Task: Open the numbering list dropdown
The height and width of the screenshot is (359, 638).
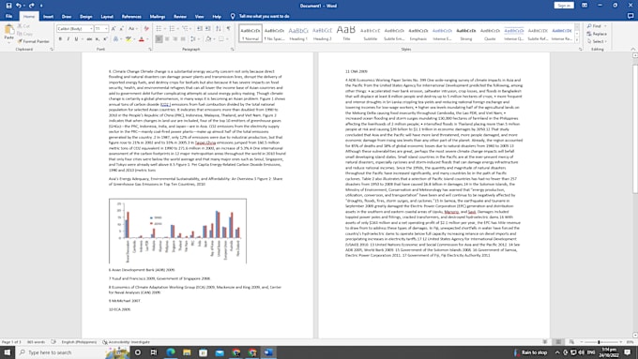Action: point(178,29)
